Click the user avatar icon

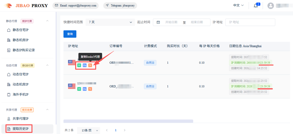270,6
